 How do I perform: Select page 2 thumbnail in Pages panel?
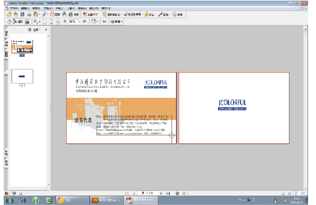click(22, 76)
